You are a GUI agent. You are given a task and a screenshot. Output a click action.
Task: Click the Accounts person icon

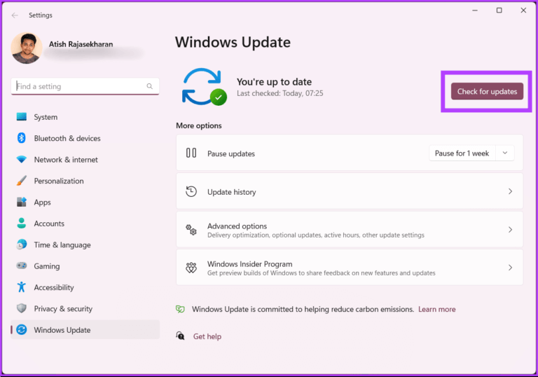(x=21, y=223)
